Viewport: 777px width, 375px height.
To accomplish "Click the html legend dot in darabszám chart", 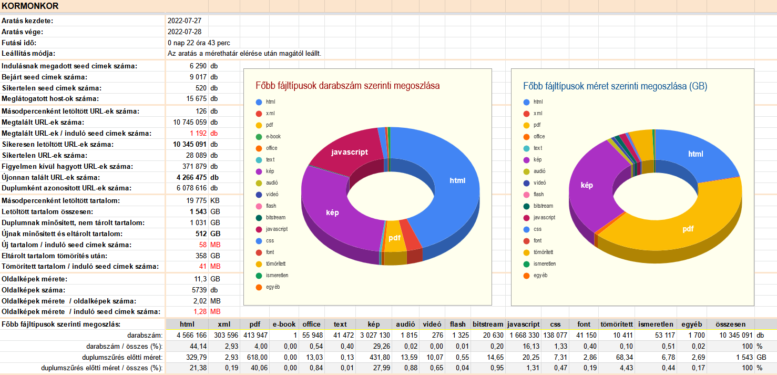I will click(259, 102).
